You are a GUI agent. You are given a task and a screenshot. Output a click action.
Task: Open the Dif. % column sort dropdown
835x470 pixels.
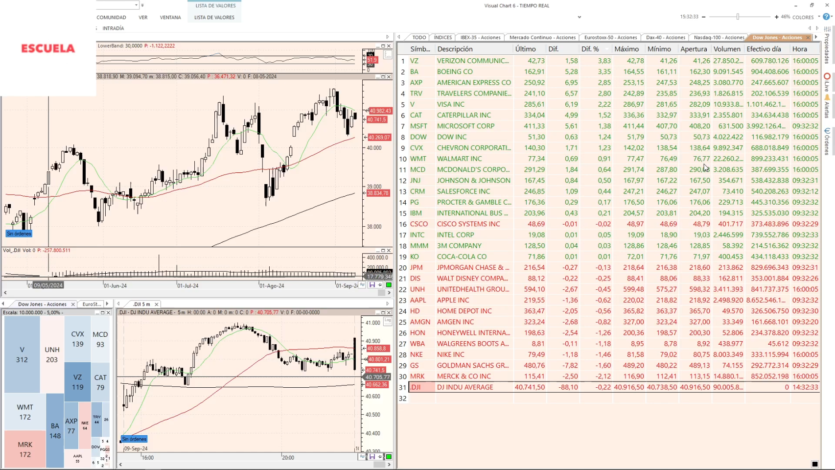point(607,49)
